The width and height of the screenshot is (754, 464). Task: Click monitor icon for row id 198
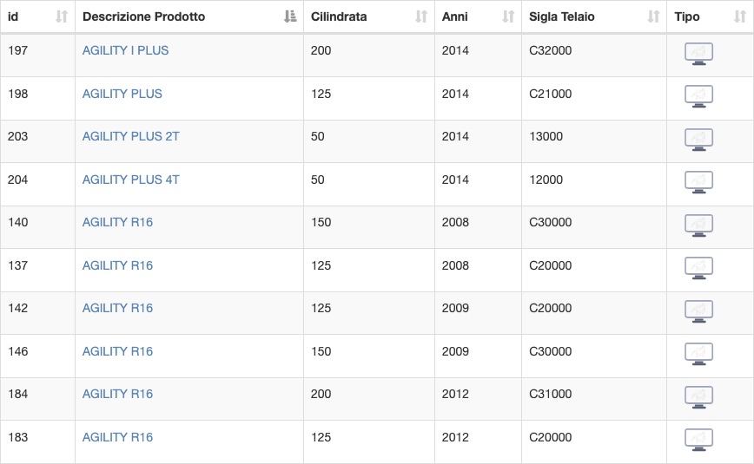pos(698,96)
